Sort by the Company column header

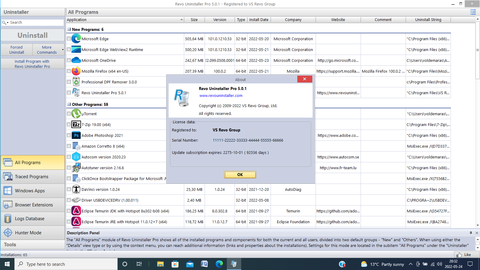(293, 20)
